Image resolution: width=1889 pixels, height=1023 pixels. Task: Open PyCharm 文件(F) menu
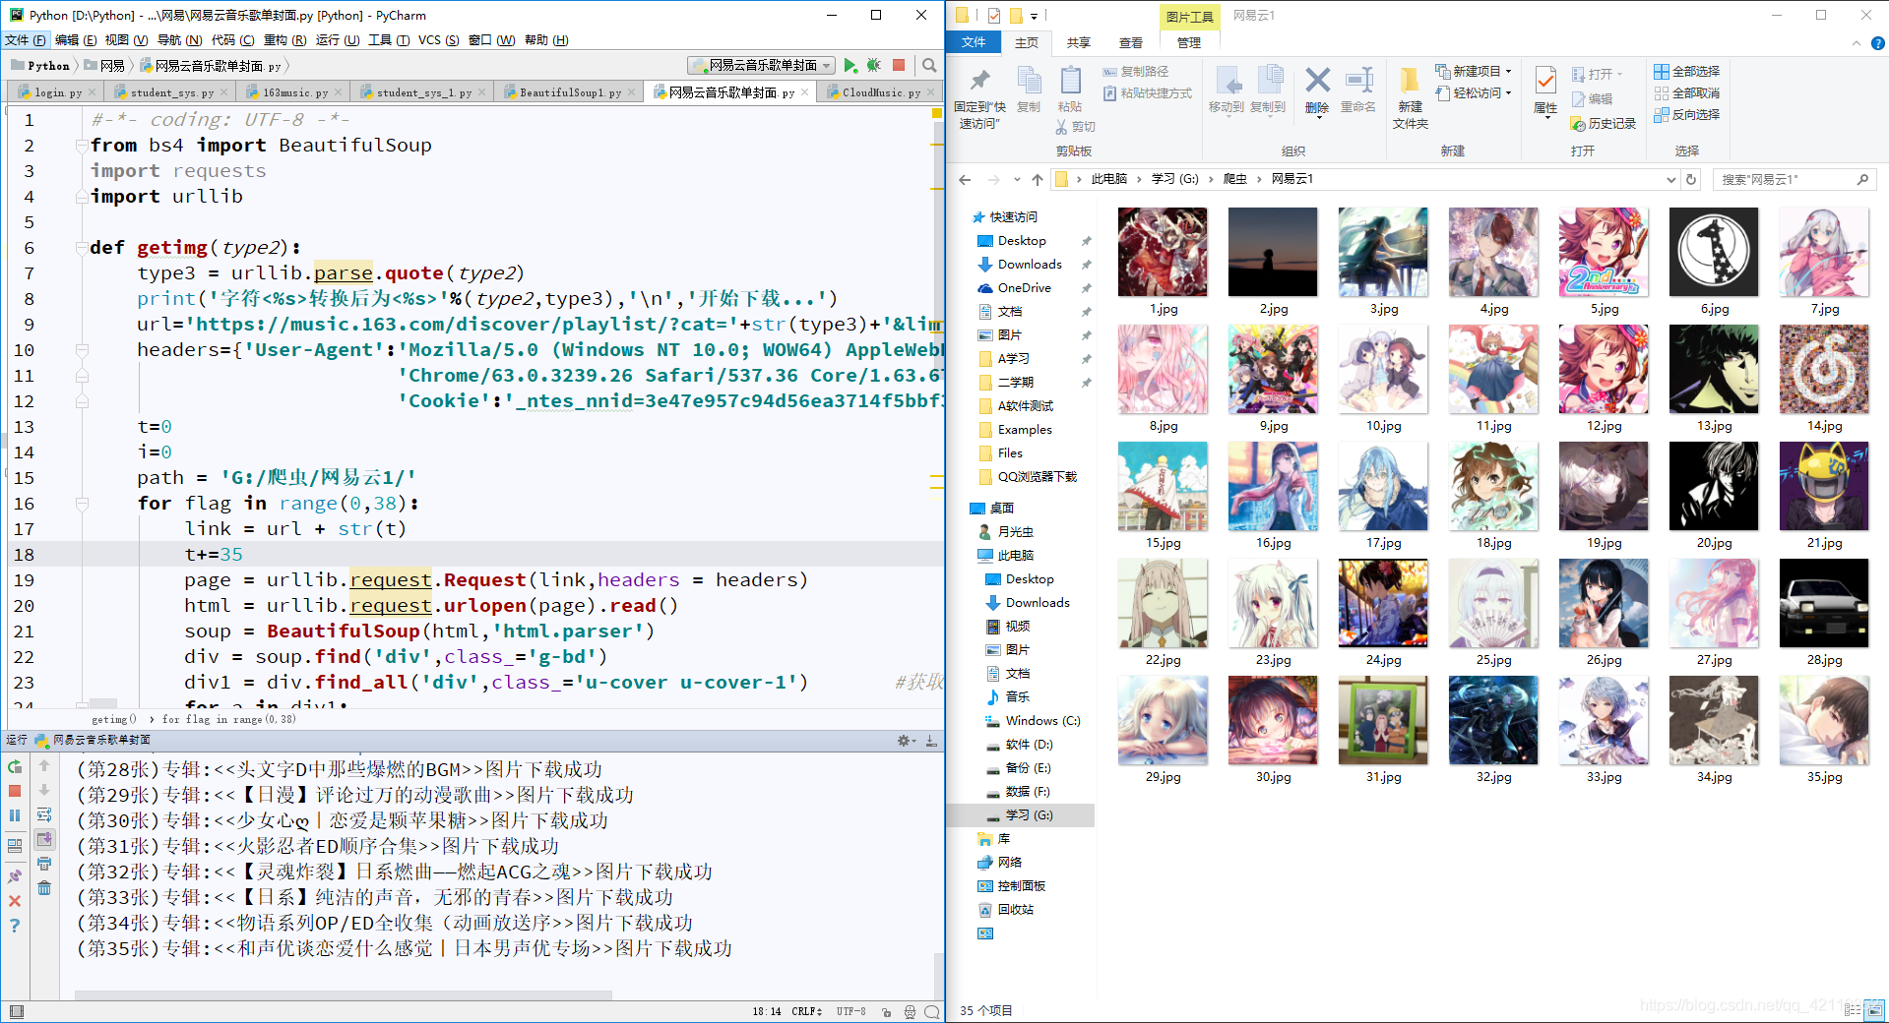[x=26, y=40]
